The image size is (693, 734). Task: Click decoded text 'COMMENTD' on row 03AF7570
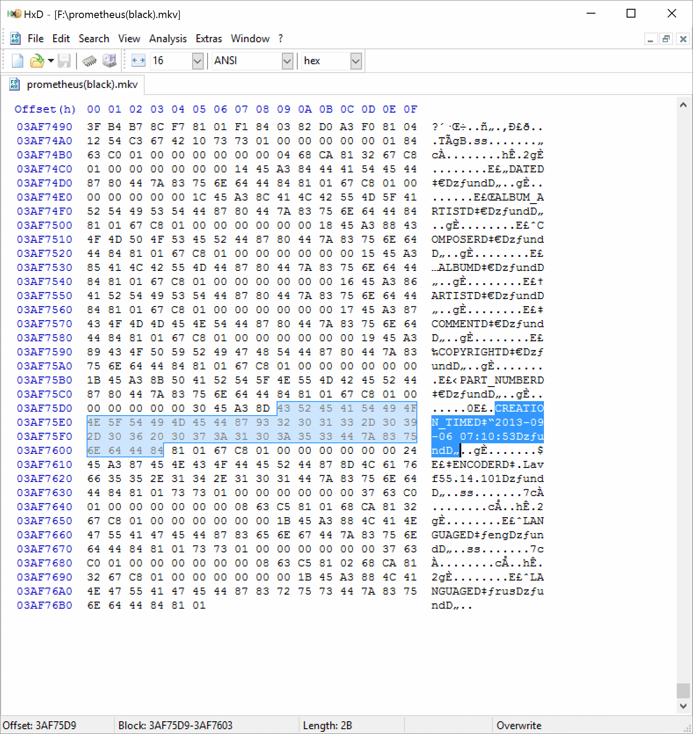[460, 324]
